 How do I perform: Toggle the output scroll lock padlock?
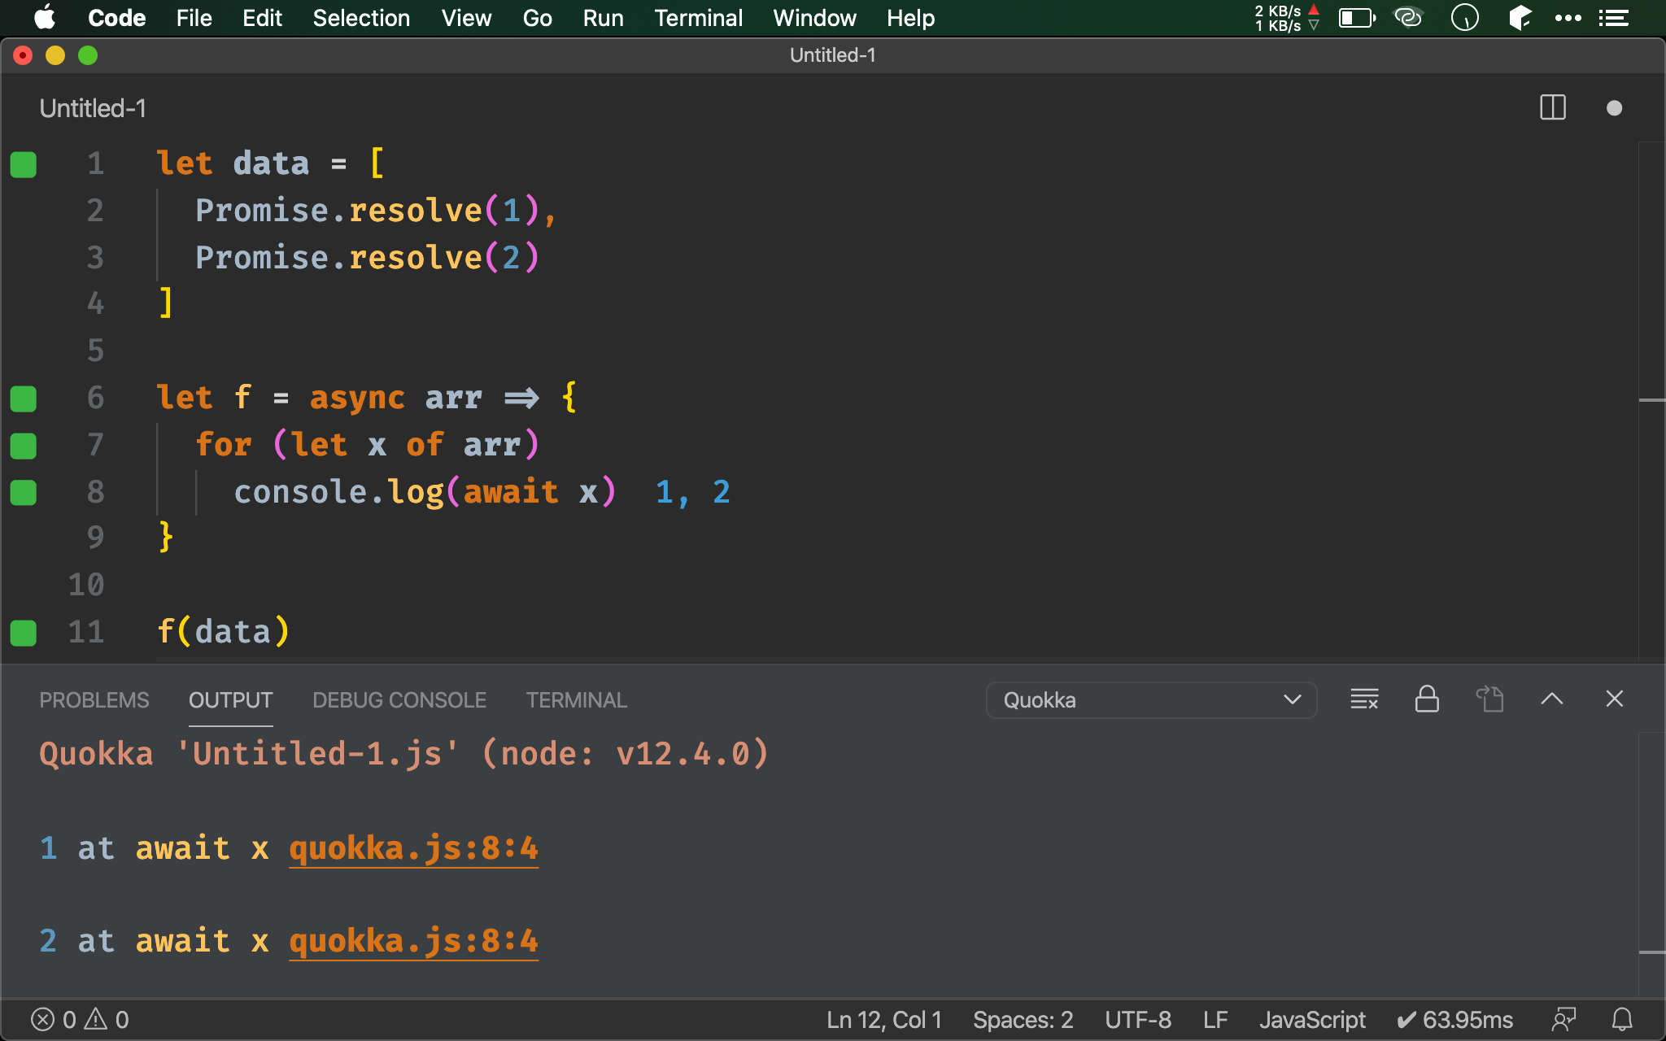click(1427, 699)
